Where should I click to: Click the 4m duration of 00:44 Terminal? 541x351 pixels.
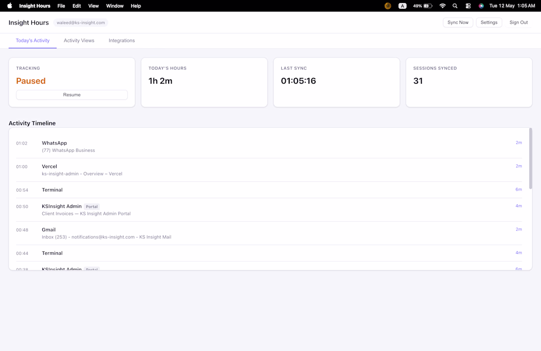point(518,253)
